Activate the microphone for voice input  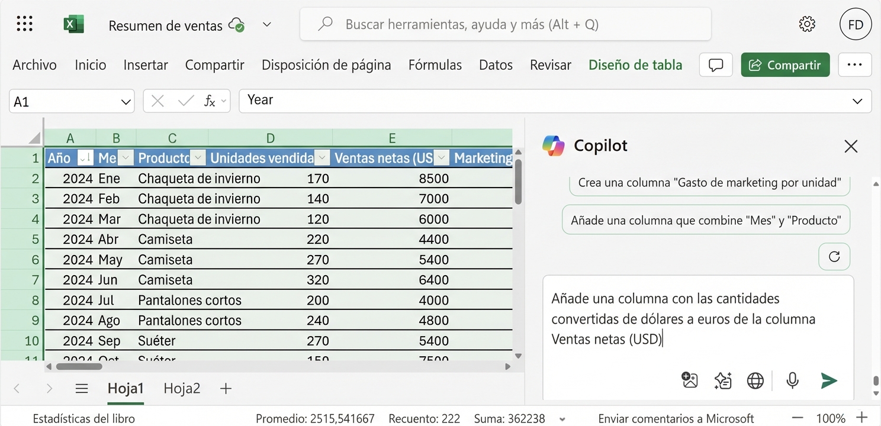792,380
